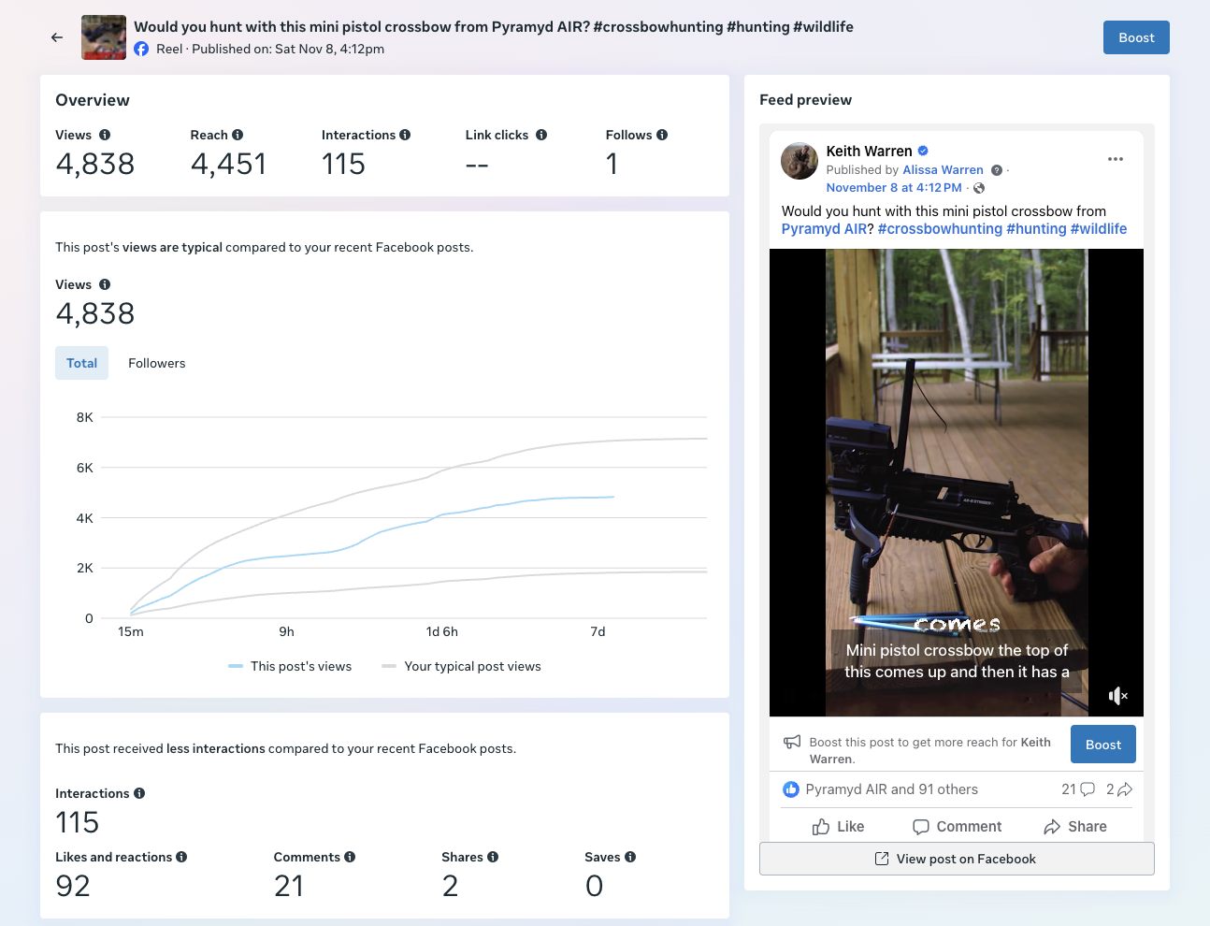Click help icon next to Alissa Warren

click(997, 170)
